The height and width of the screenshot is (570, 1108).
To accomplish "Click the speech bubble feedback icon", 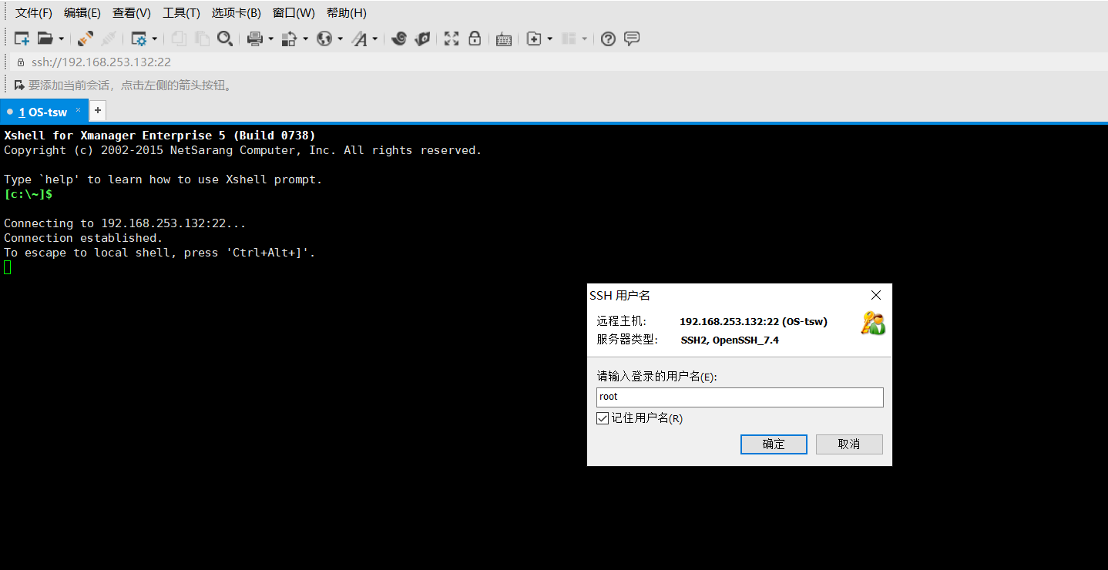I will click(x=632, y=39).
